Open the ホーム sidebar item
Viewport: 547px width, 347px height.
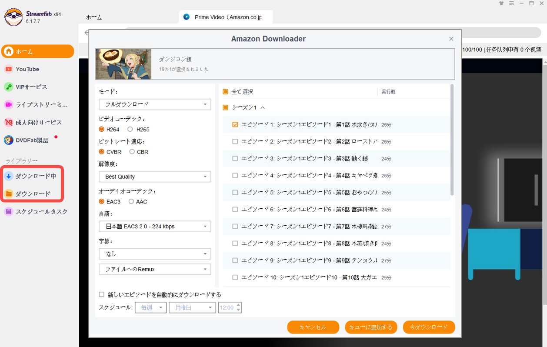38,51
